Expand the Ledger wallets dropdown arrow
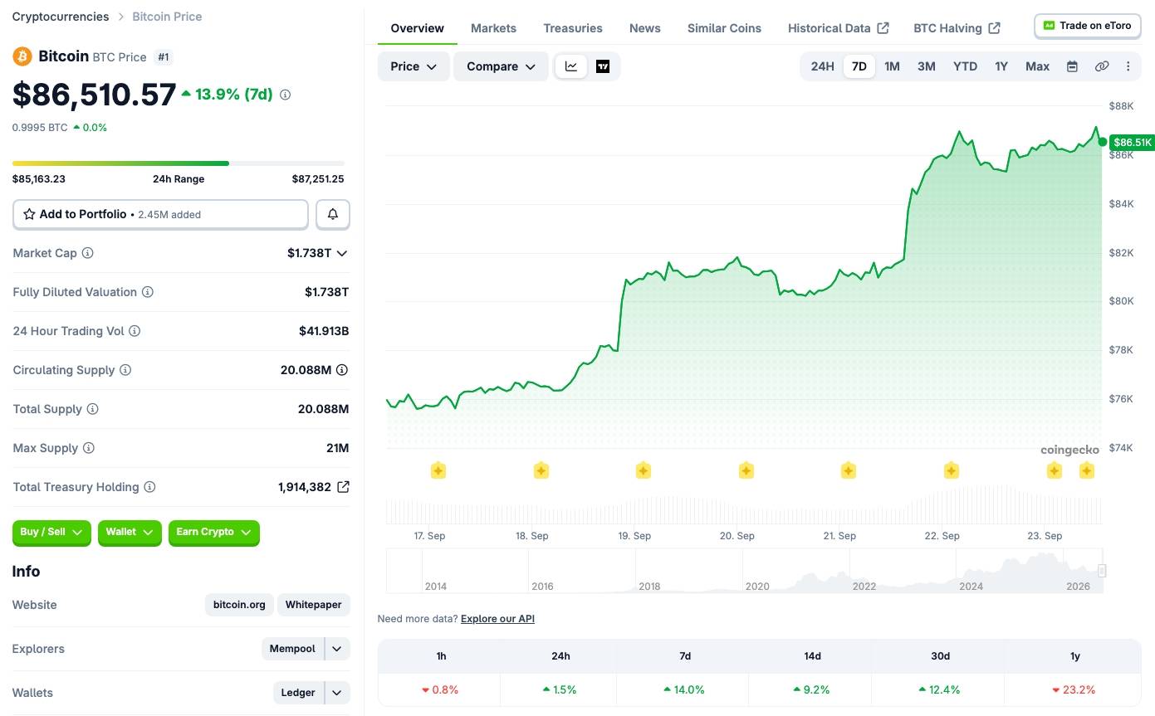This screenshot has width=1155, height=716. pyautogui.click(x=337, y=693)
